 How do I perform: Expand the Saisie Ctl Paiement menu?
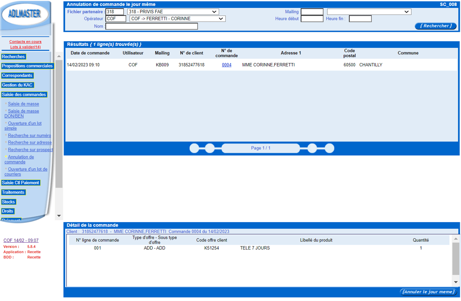[x=20, y=183]
